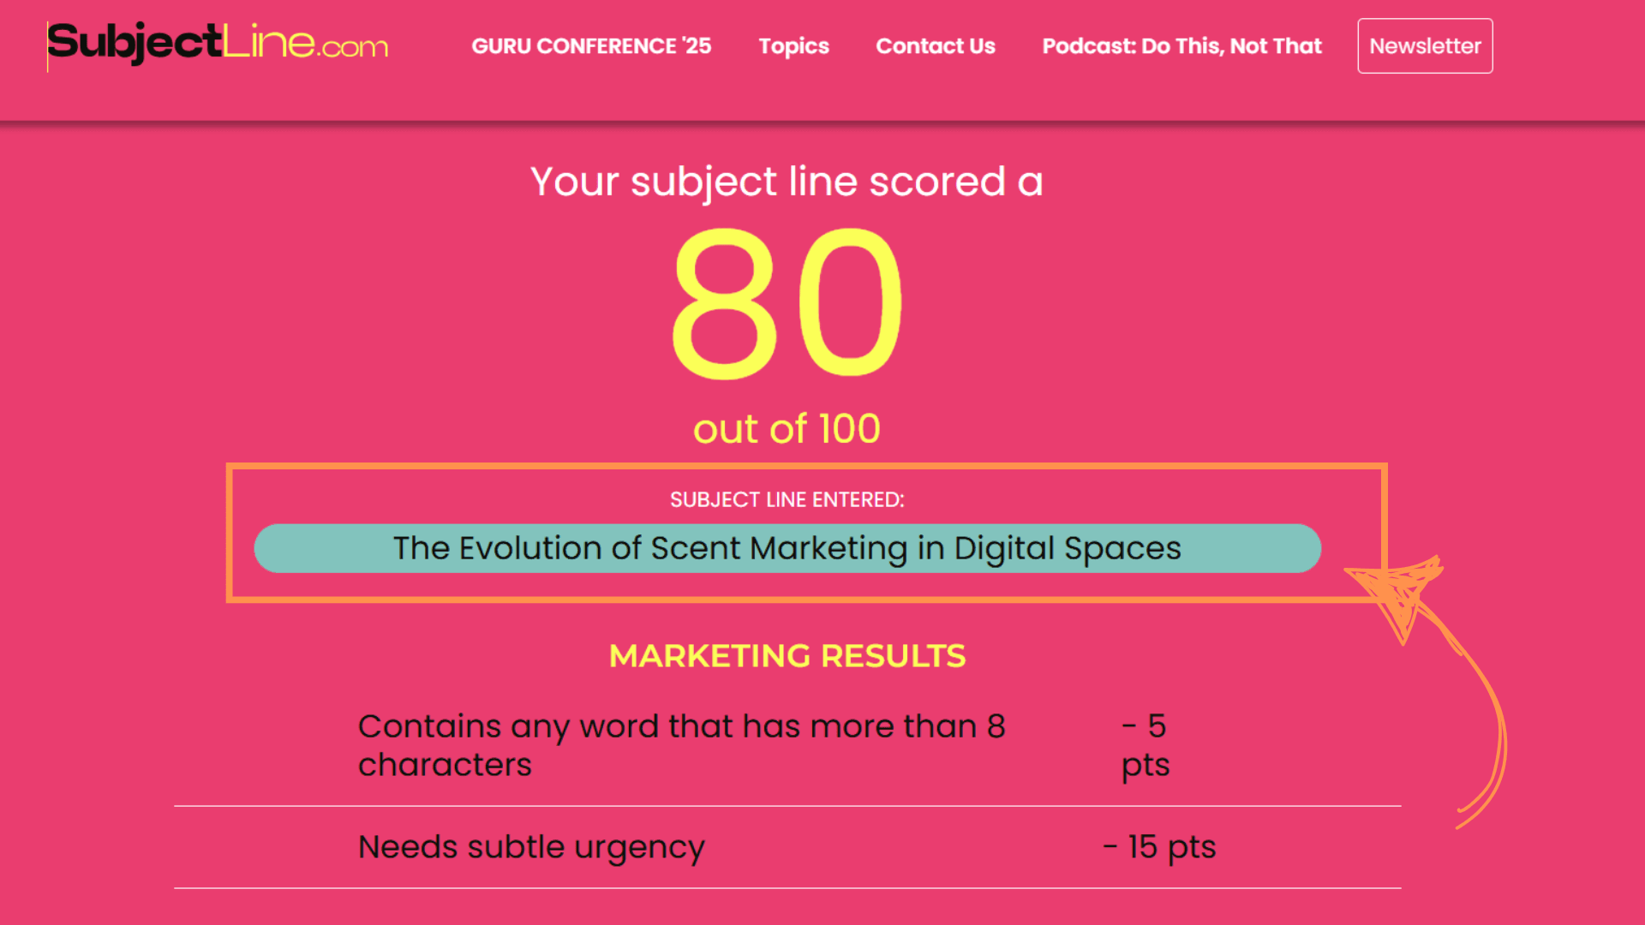
Task: Open Podcast: Do This, Not That
Action: (x=1181, y=46)
